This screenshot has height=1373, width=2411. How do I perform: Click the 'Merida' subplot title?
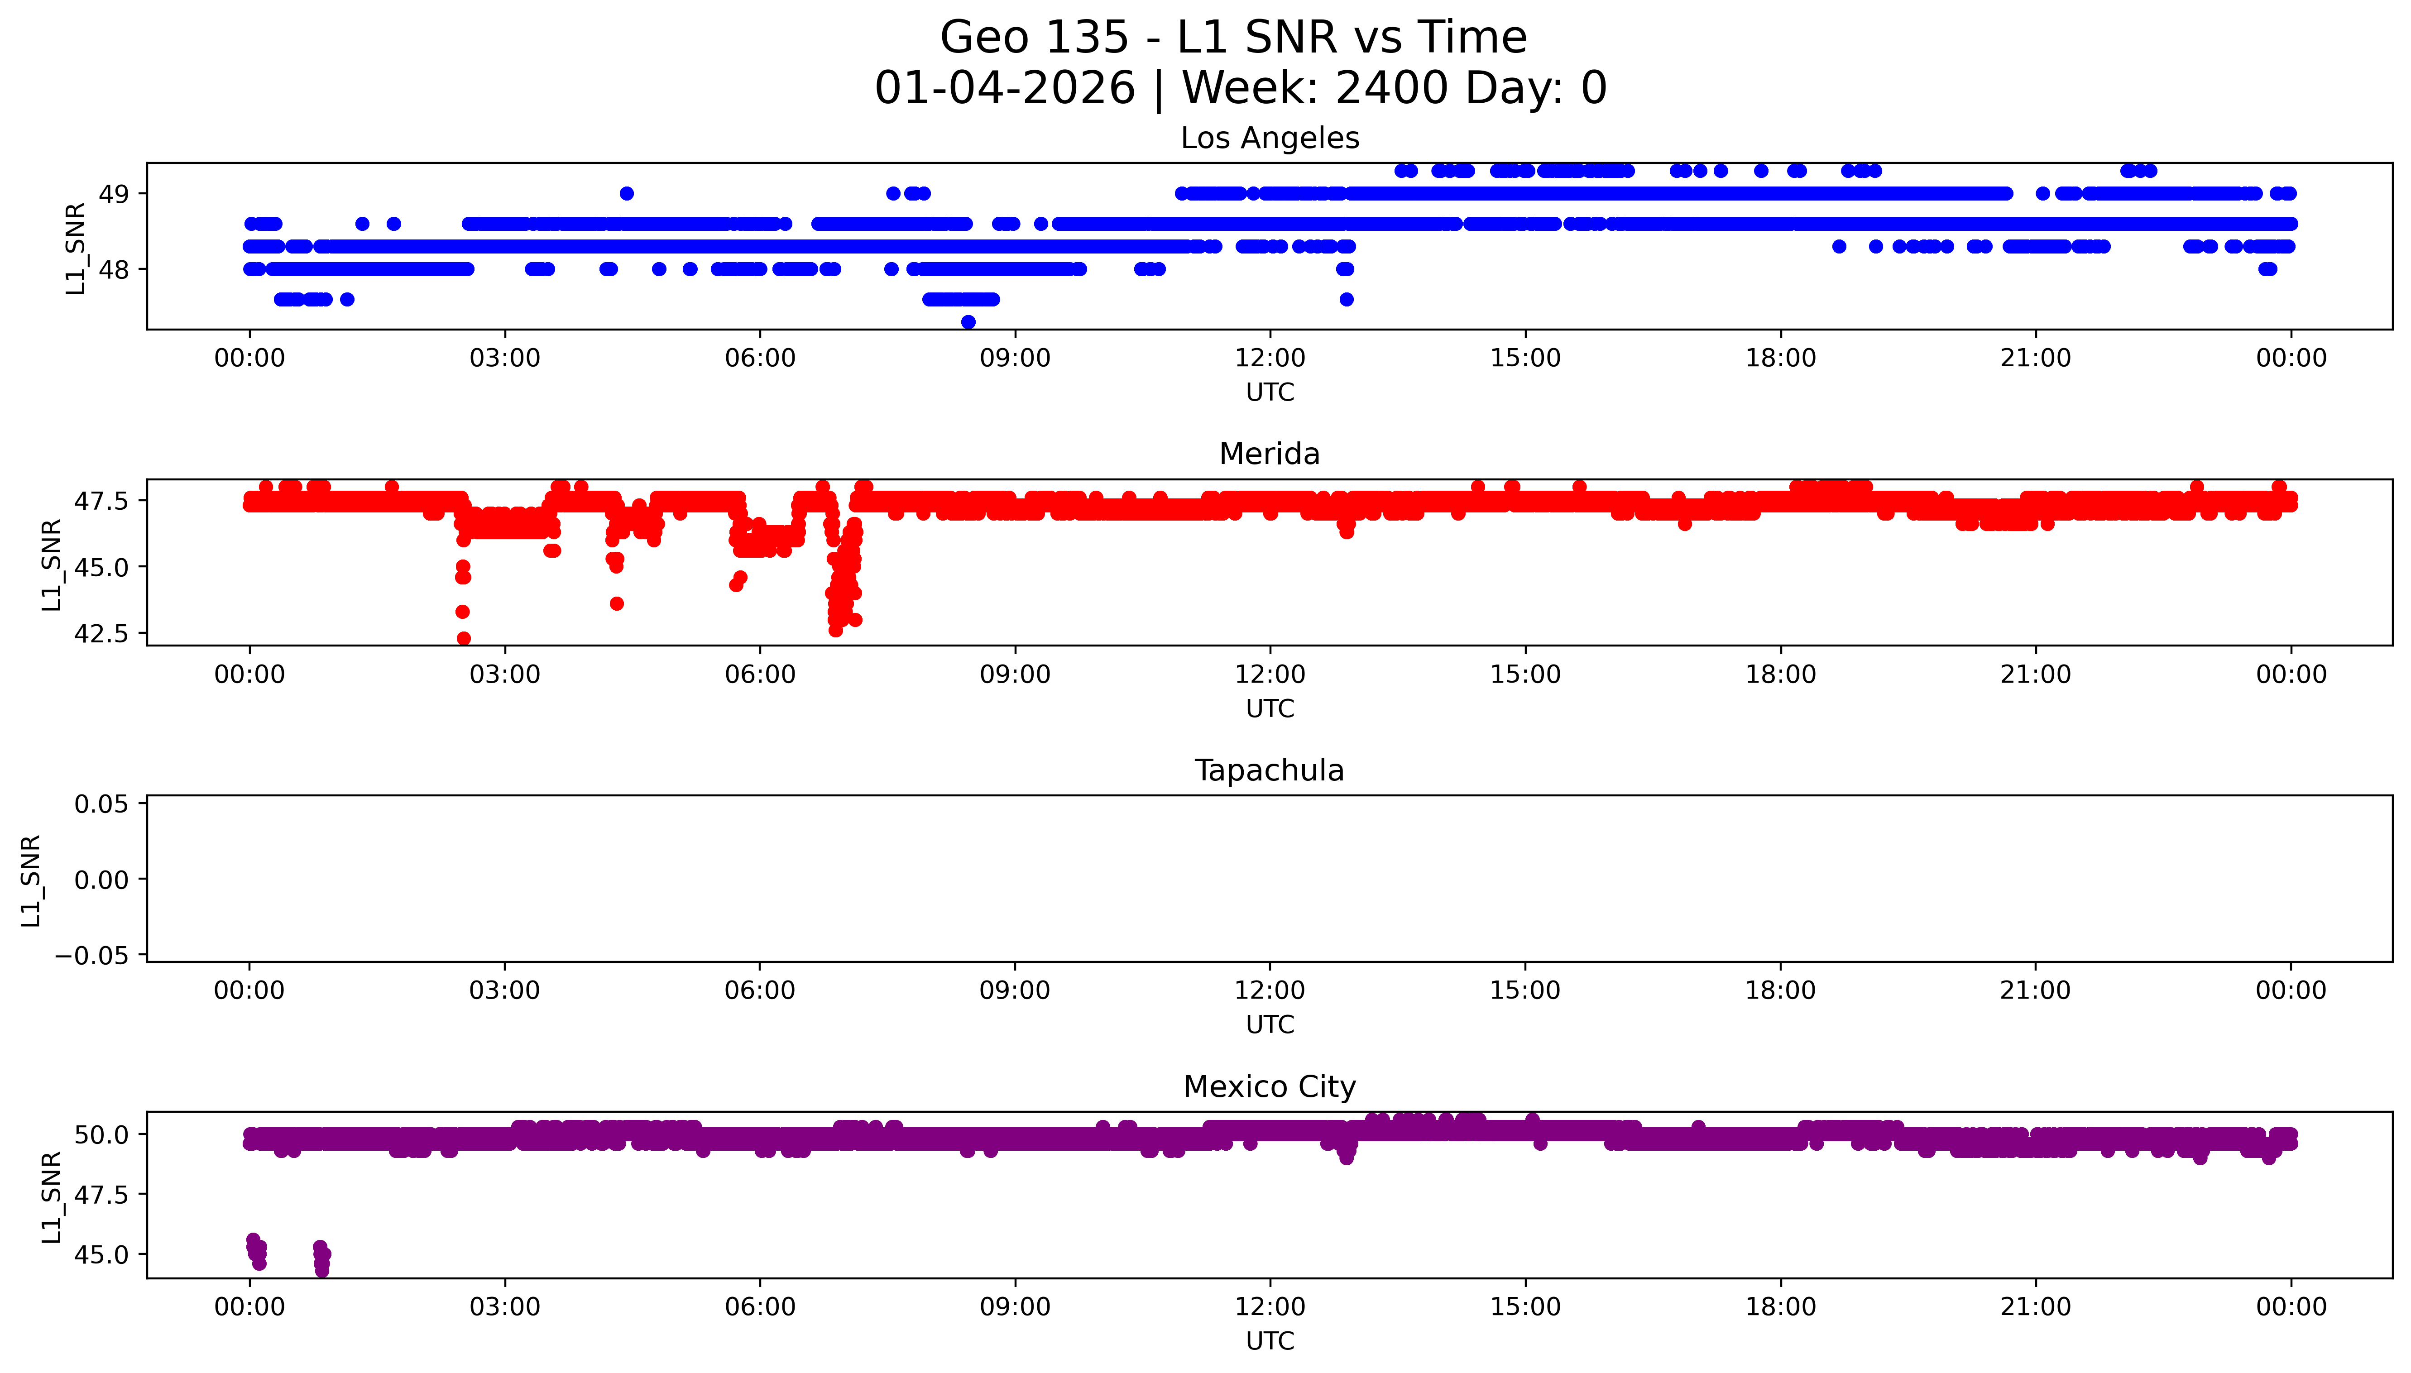pyautogui.click(x=1269, y=454)
